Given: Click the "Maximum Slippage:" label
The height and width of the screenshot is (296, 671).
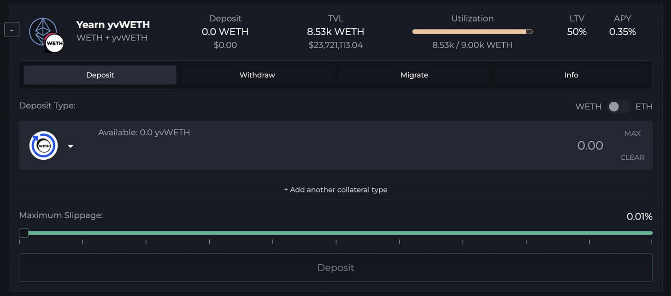Looking at the screenshot, I should point(61,215).
